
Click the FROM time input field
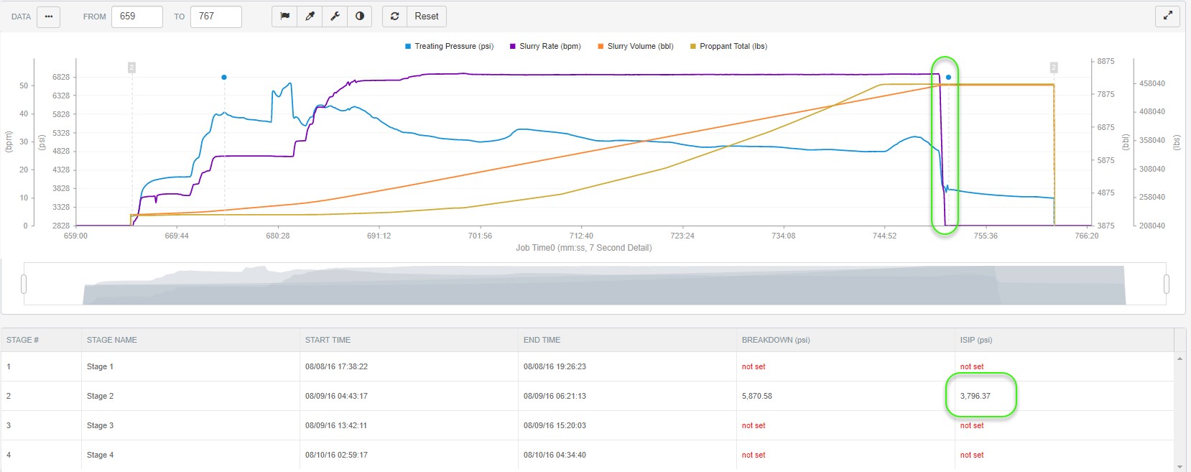136,17
